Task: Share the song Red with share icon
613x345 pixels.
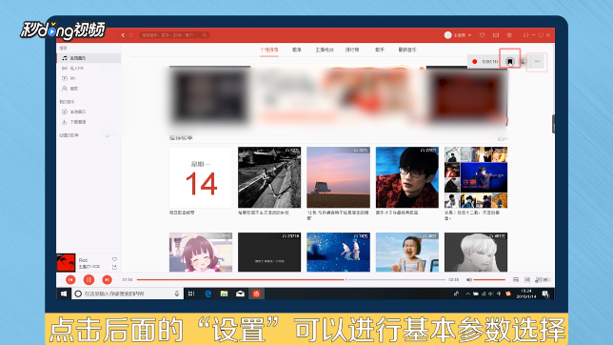Action: pyautogui.click(x=114, y=267)
